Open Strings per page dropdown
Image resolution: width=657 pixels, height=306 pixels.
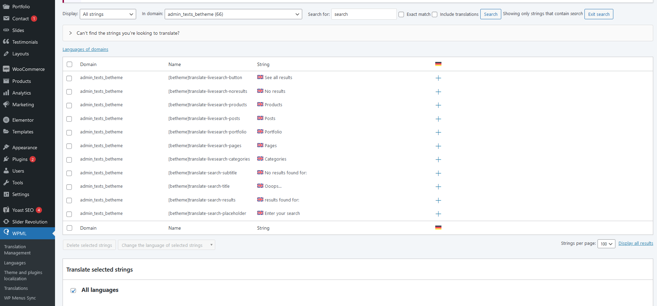(x=606, y=244)
